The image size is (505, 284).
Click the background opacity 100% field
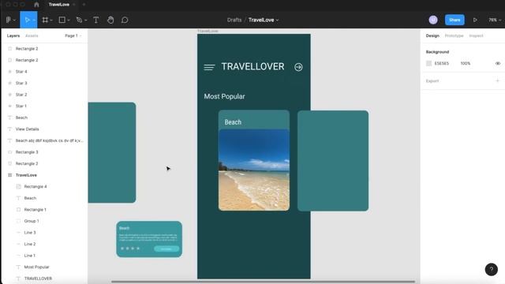pyautogui.click(x=465, y=63)
